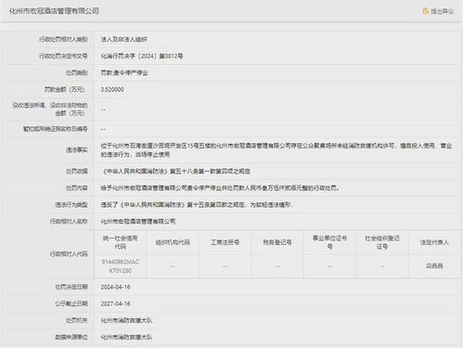463x348 pixels.
Task: Select the label 数据来源单位
Action: [71, 337]
